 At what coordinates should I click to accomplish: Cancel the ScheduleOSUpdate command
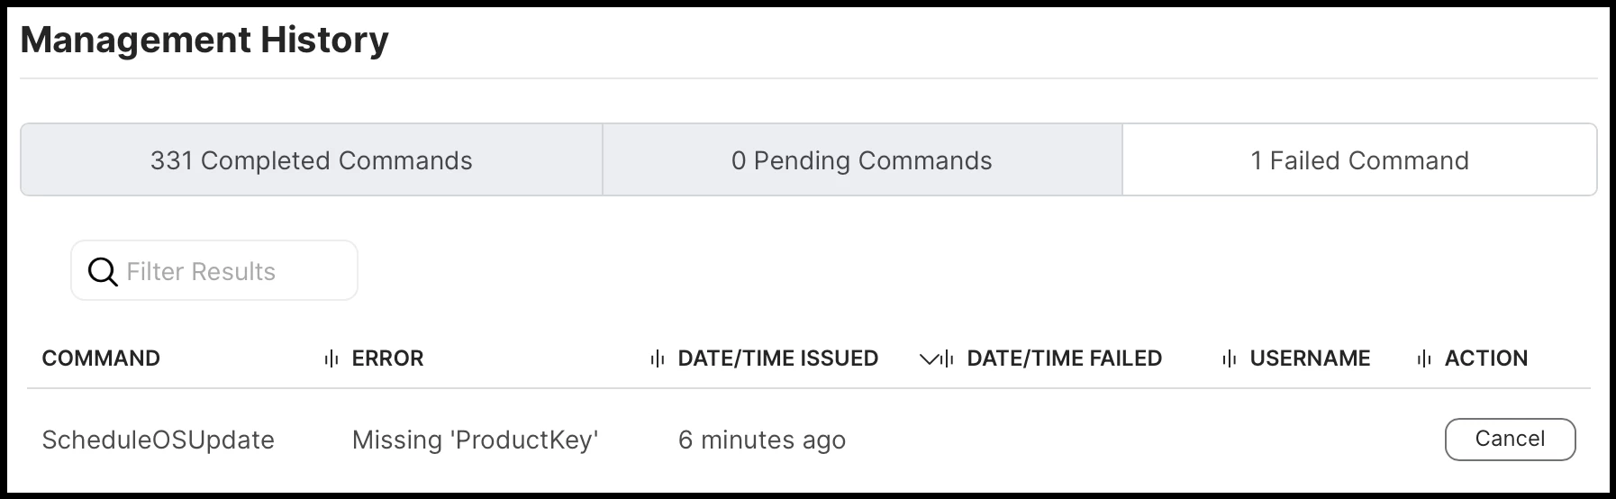[x=1510, y=439]
